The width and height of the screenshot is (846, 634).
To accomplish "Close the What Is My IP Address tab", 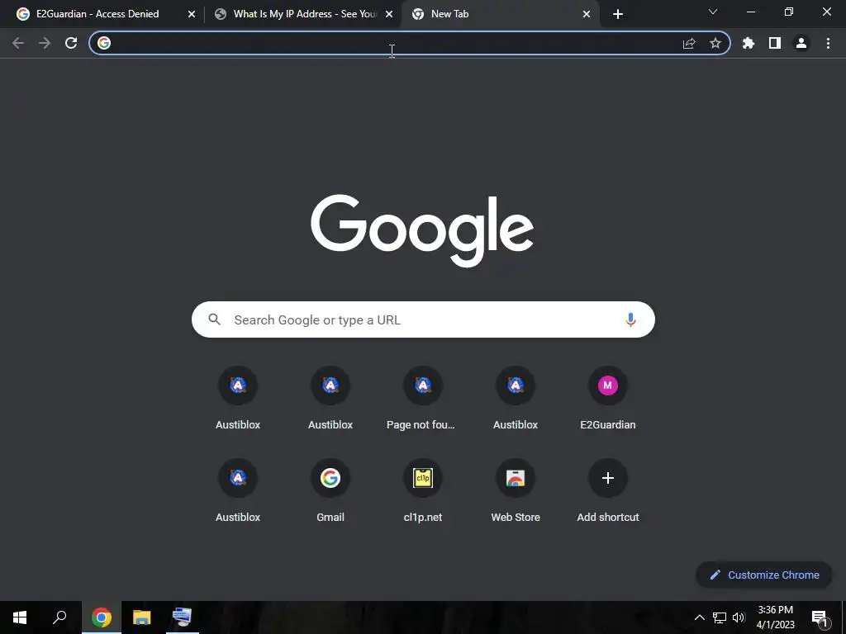I will click(x=389, y=15).
